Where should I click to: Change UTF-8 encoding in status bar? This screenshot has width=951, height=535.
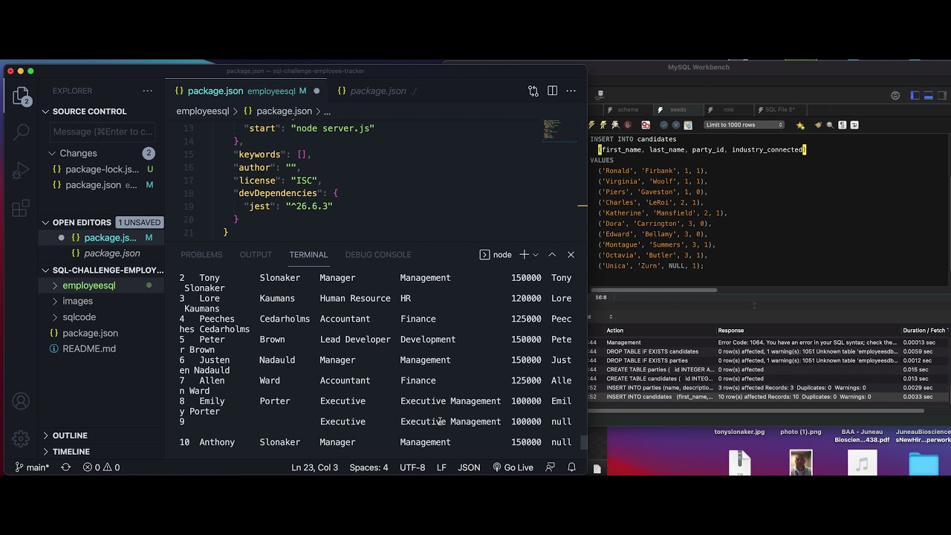[x=412, y=467]
